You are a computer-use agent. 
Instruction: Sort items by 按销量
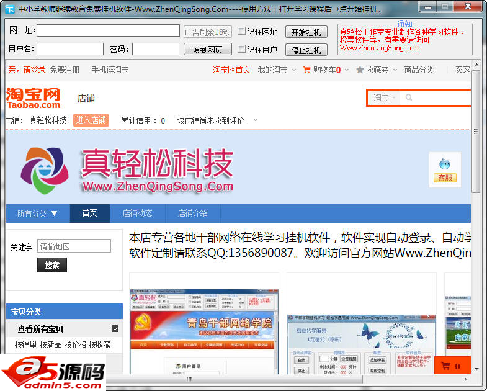click(26, 344)
